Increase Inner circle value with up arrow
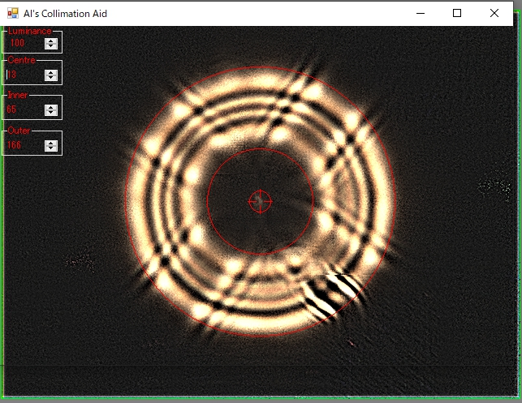The image size is (522, 403). pos(51,108)
